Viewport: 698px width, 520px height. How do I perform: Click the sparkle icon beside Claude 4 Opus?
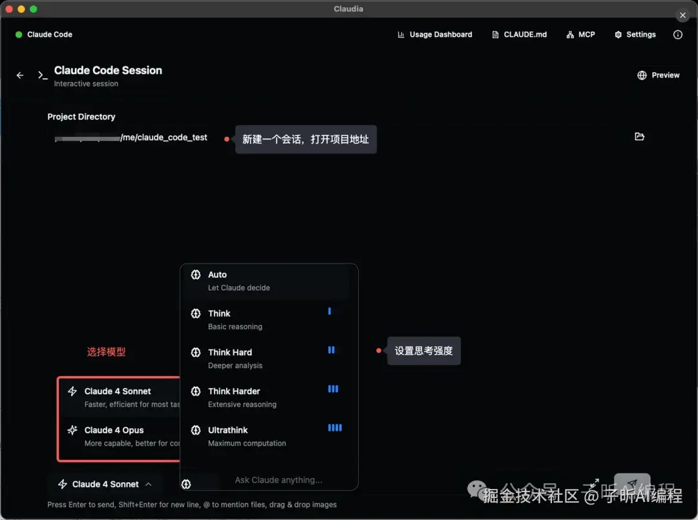72,430
